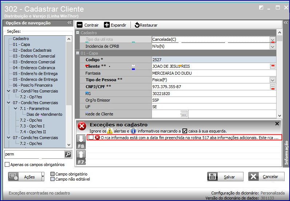Screen dimensions: 290x201
Task: Collapse the 07 - Condic?es Comerciais node above 7.1 - Parametros
Action: click(x=8, y=103)
